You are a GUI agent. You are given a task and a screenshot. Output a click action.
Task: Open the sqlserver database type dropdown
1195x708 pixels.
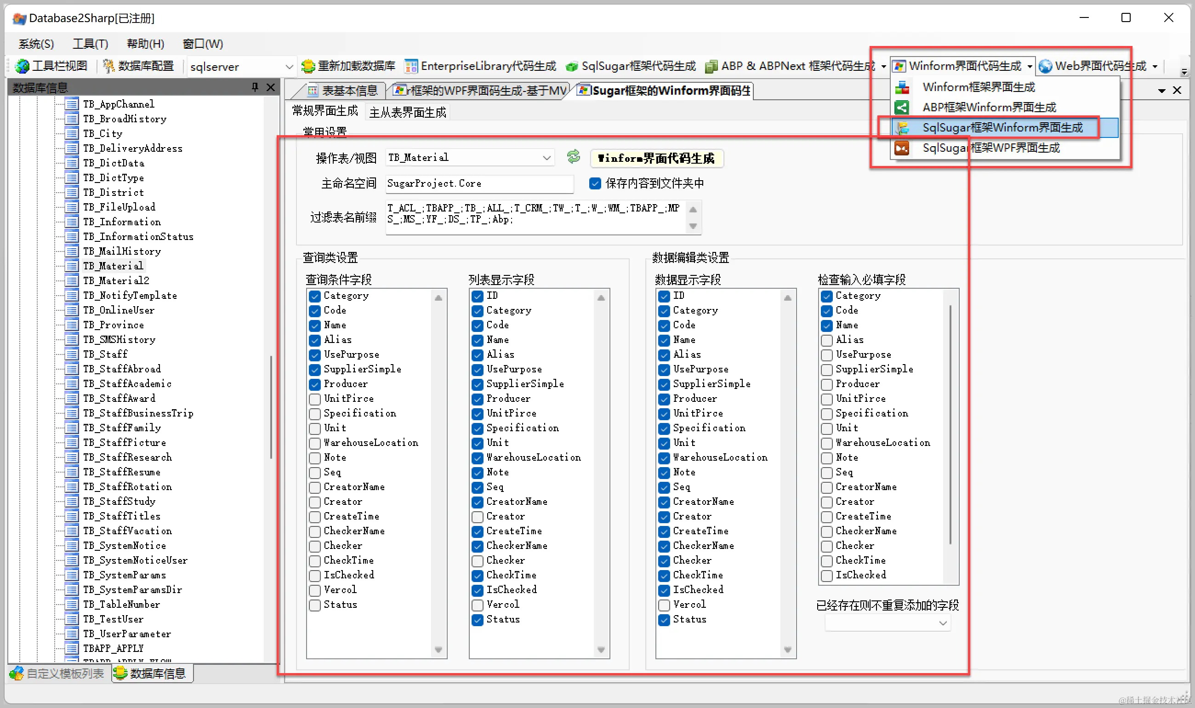[289, 67]
